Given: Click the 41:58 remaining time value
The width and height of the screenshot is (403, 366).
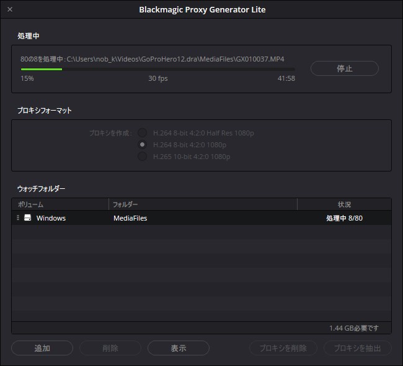Looking at the screenshot, I should [286, 78].
